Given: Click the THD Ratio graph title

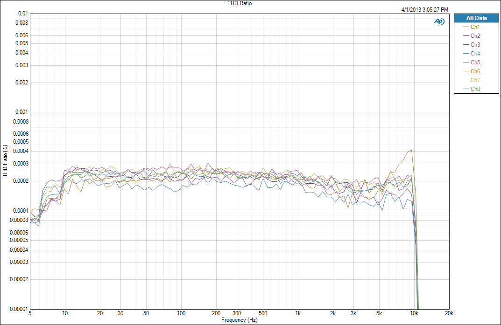Looking at the screenshot, I should tap(240, 3).
